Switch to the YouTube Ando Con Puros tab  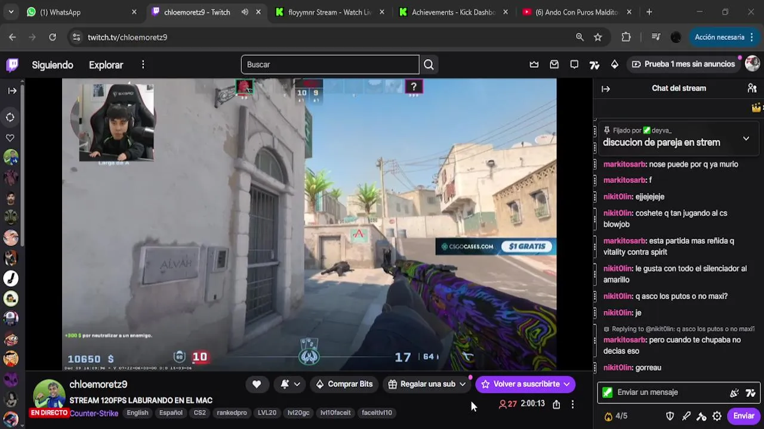pos(577,12)
